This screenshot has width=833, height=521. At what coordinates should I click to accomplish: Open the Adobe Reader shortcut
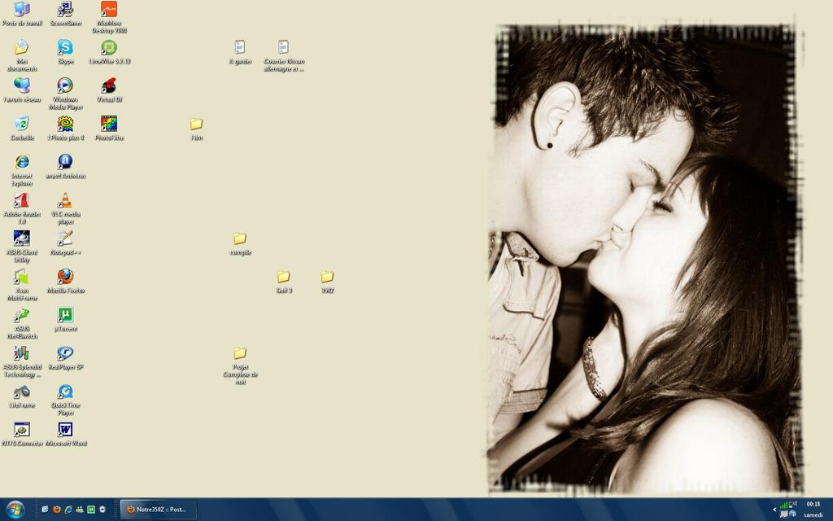(x=22, y=200)
